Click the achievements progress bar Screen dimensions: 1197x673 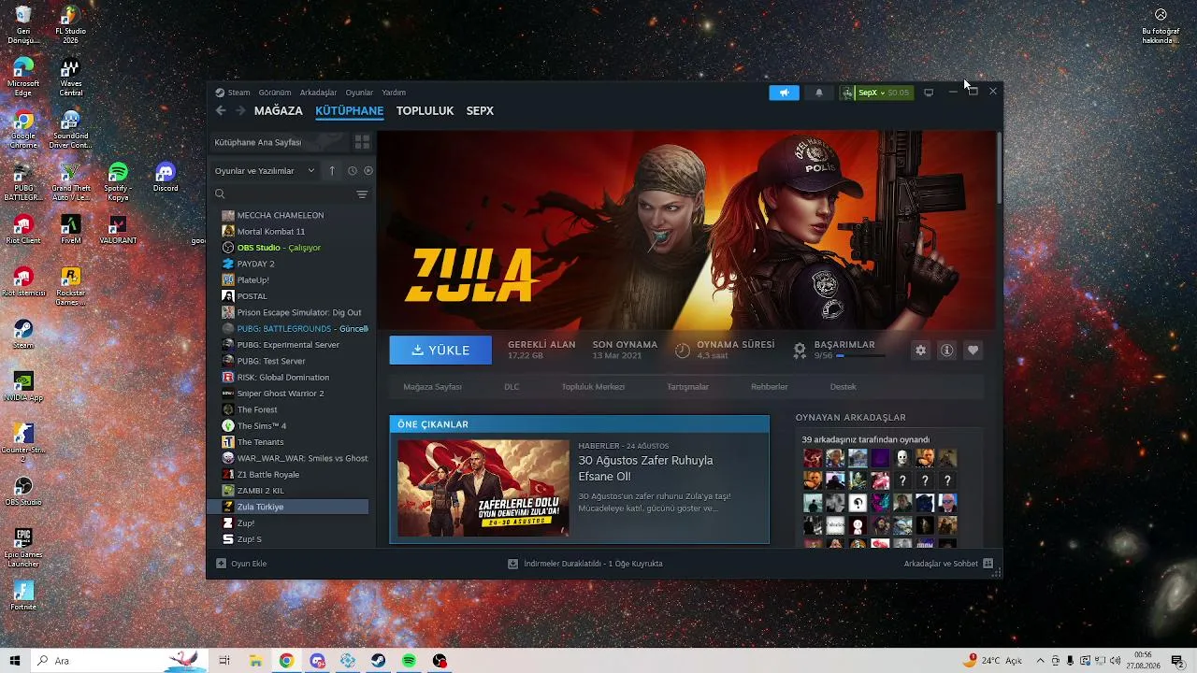tap(860, 356)
